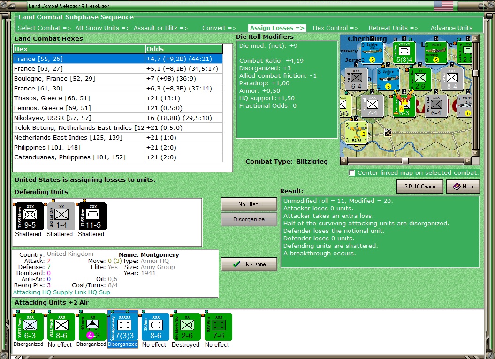Click the green 2-6 mech counter on map
Screen dimensions: 495x359
pos(420,79)
